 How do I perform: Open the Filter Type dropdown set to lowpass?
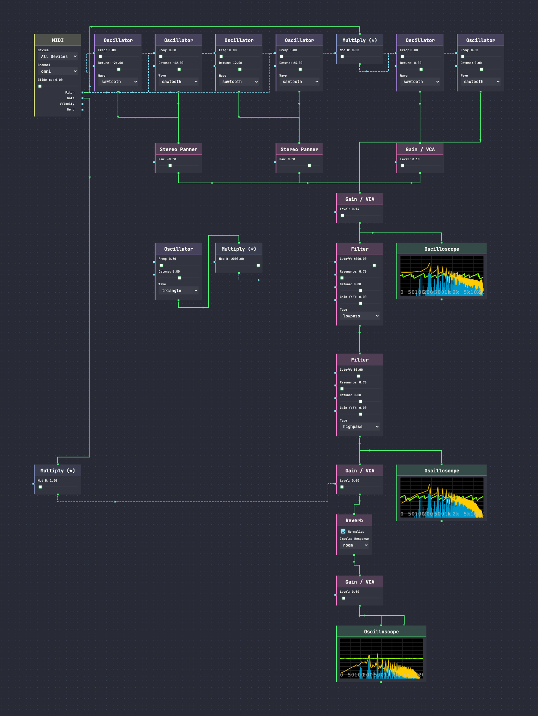click(x=360, y=316)
